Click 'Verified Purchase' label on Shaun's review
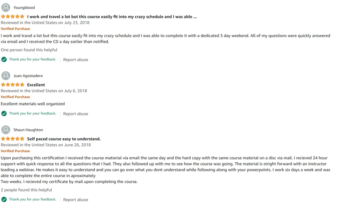Screen dimensions: 337x211 click(15, 151)
